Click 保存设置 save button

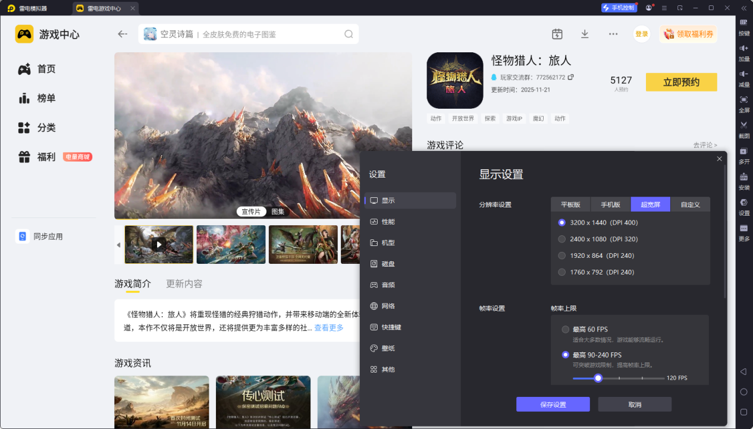(x=553, y=405)
